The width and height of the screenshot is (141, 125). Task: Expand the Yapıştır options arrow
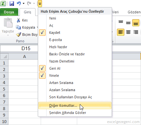(x=8, y=35)
